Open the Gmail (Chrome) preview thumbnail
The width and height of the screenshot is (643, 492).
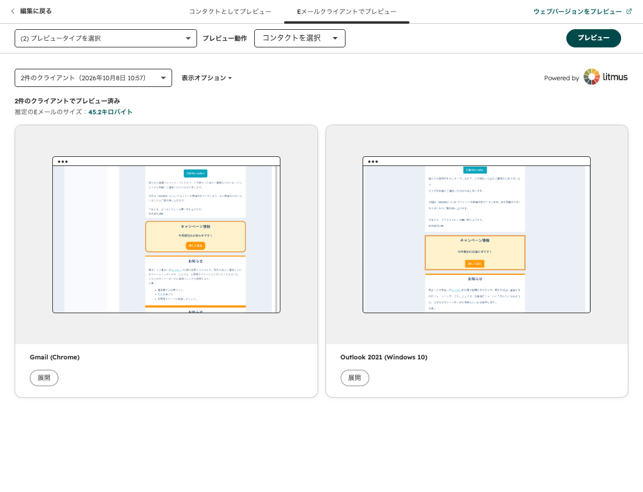[x=167, y=235]
